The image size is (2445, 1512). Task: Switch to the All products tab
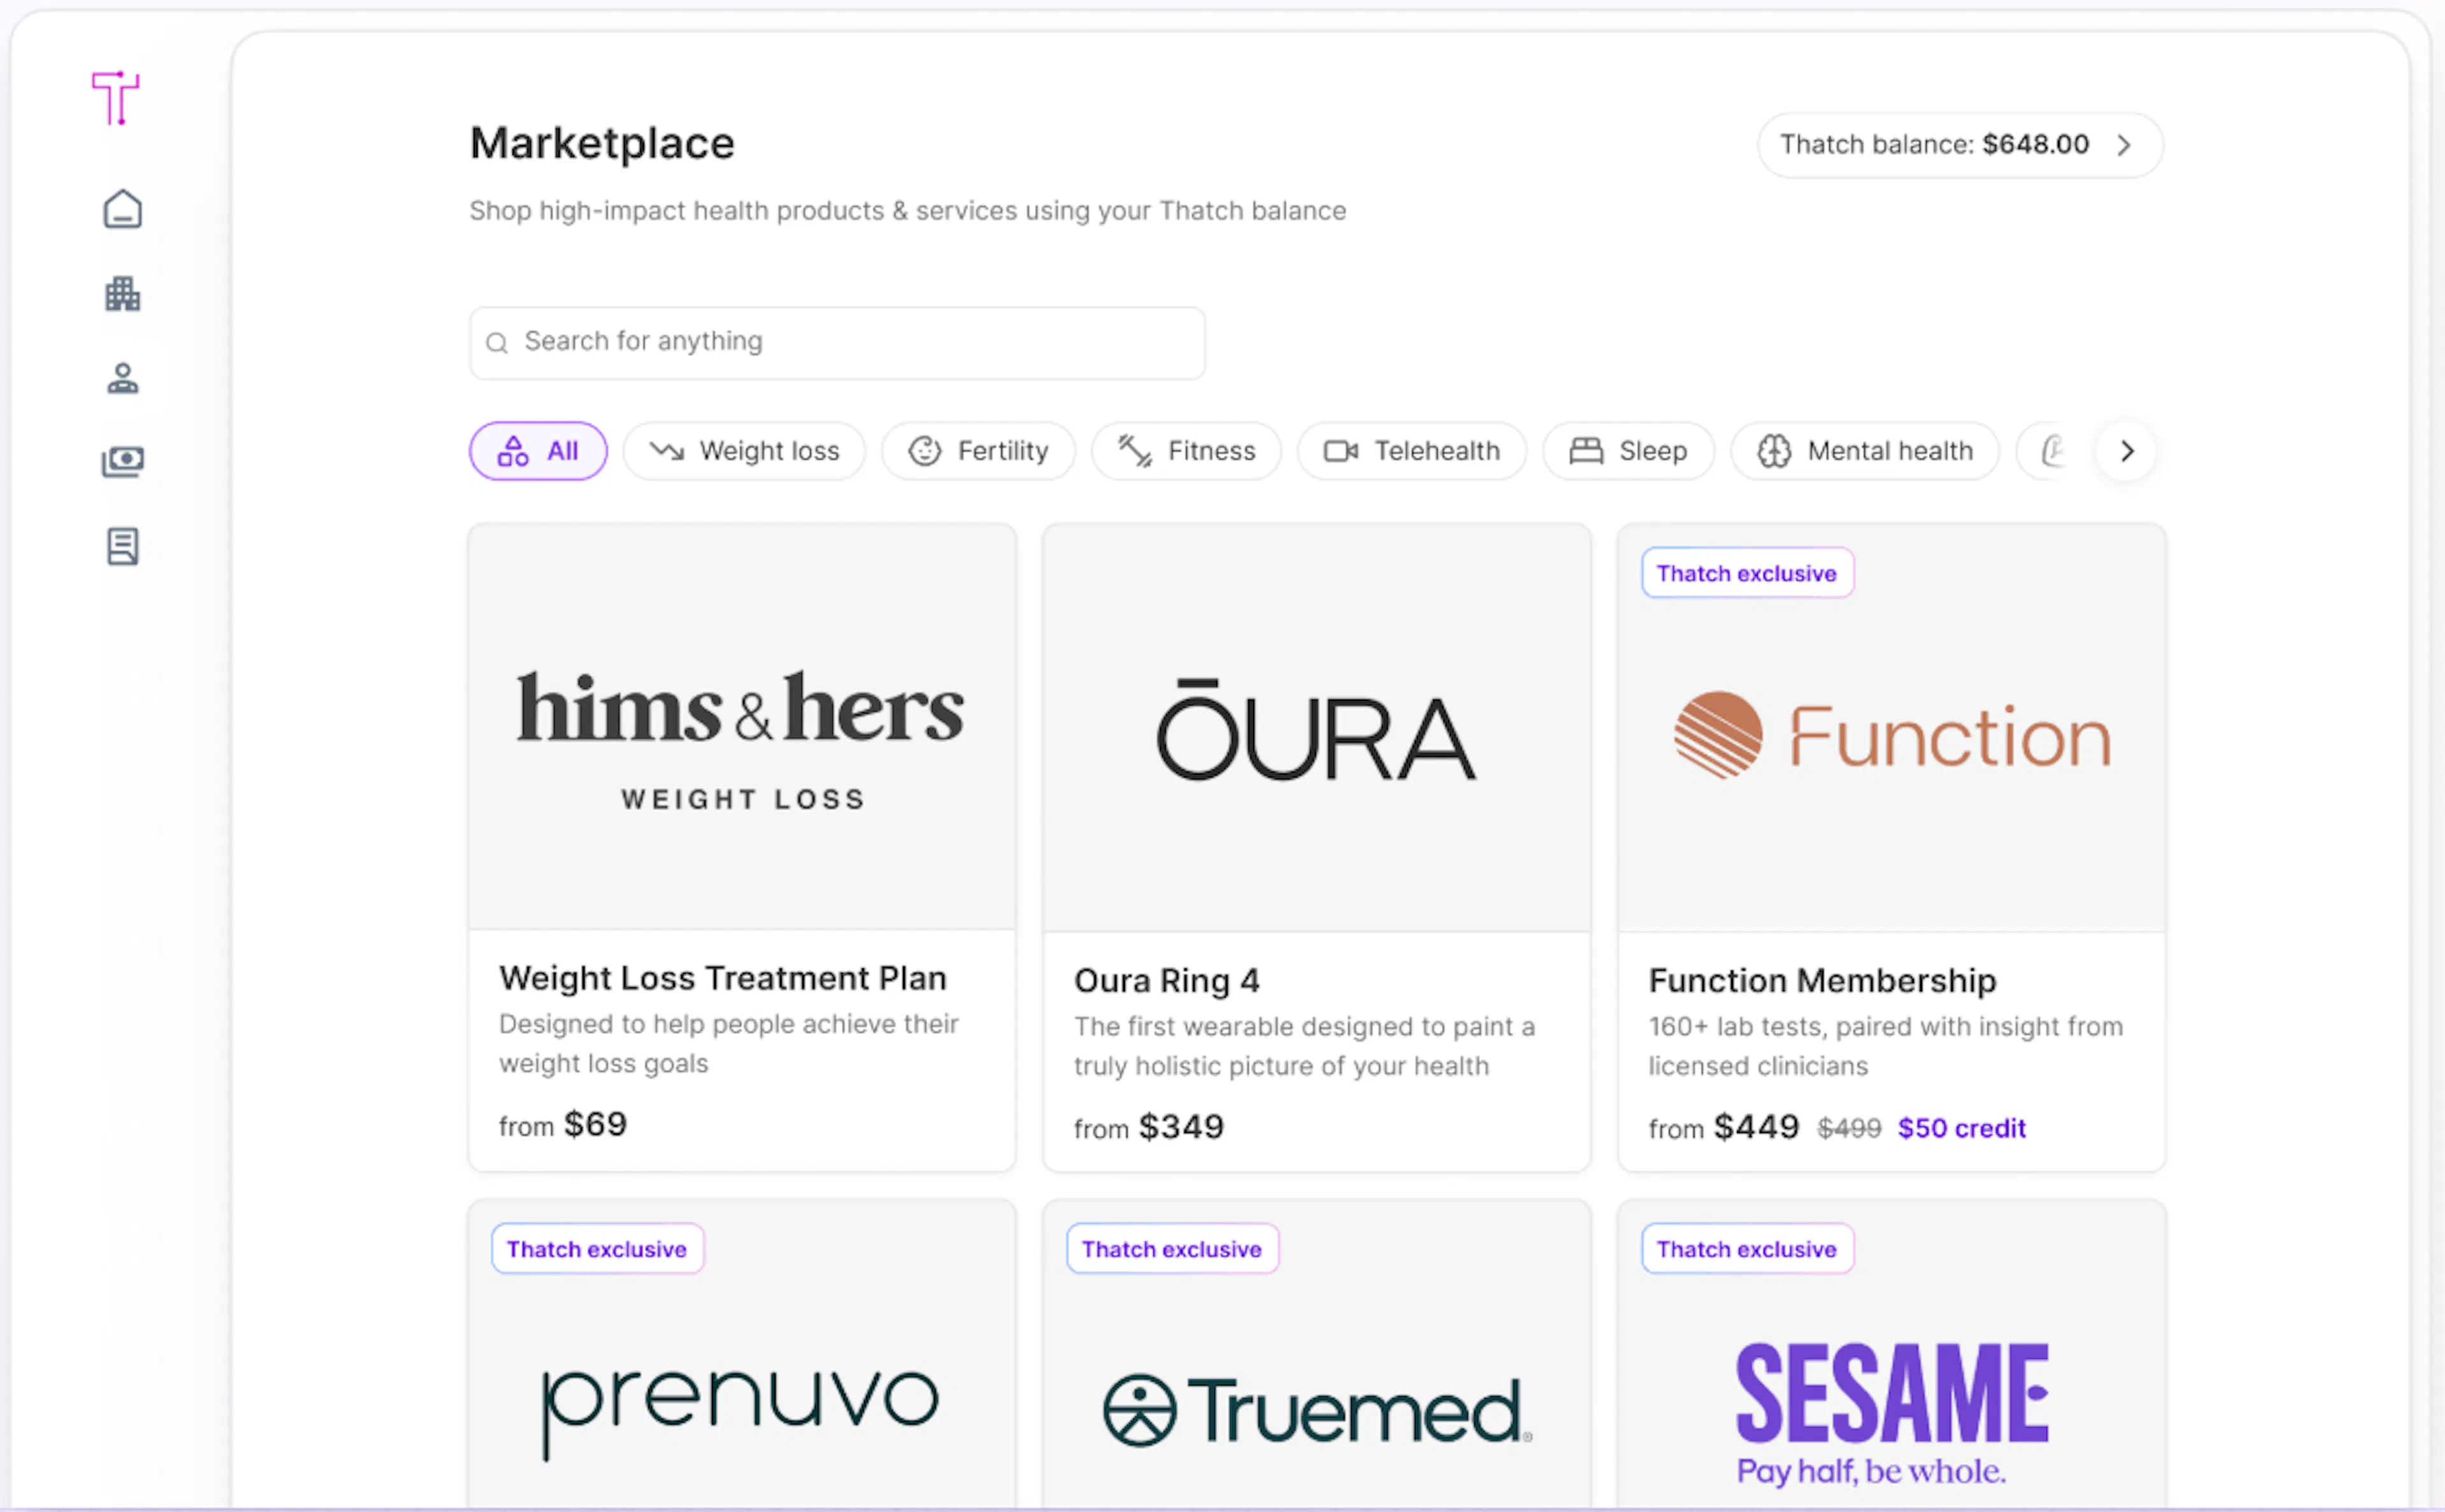pos(538,451)
